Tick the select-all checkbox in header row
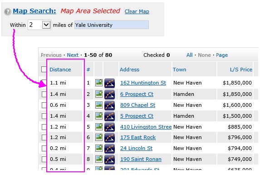Image resolution: width=260 pixels, height=175 pixels. tap(44, 70)
